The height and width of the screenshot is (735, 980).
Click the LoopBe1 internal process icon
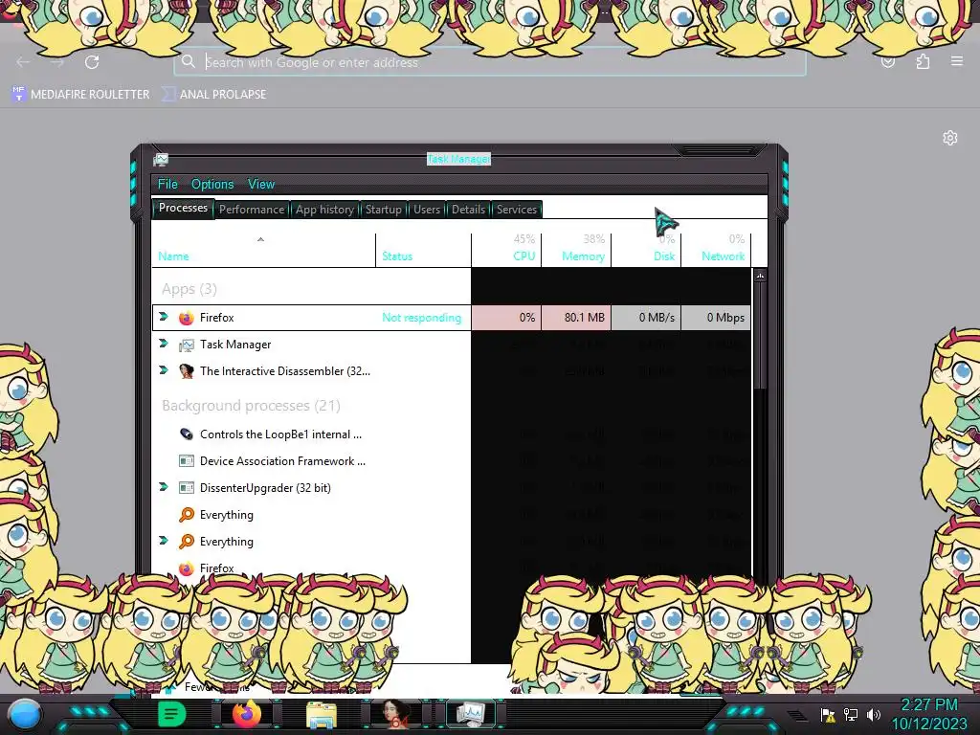[x=187, y=434]
